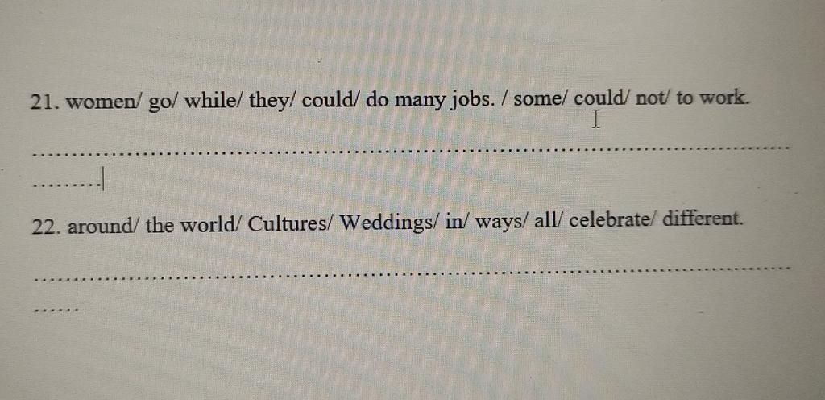The height and width of the screenshot is (400, 825).
Task: Click the number "22." label
Action: click(47, 227)
